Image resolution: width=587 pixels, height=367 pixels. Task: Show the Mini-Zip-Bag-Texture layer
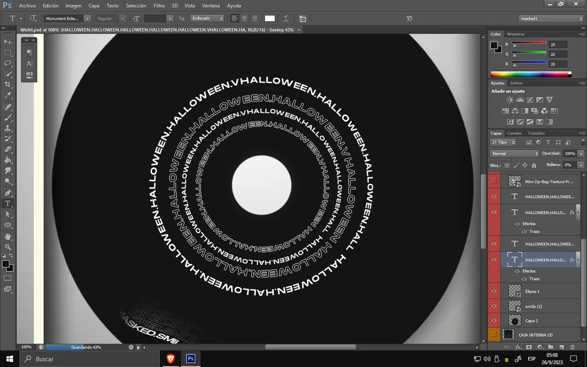[494, 181]
